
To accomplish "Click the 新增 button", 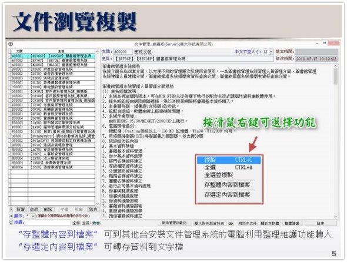I will pos(21,210).
